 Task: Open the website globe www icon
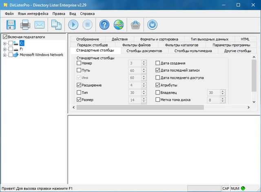[119, 24]
